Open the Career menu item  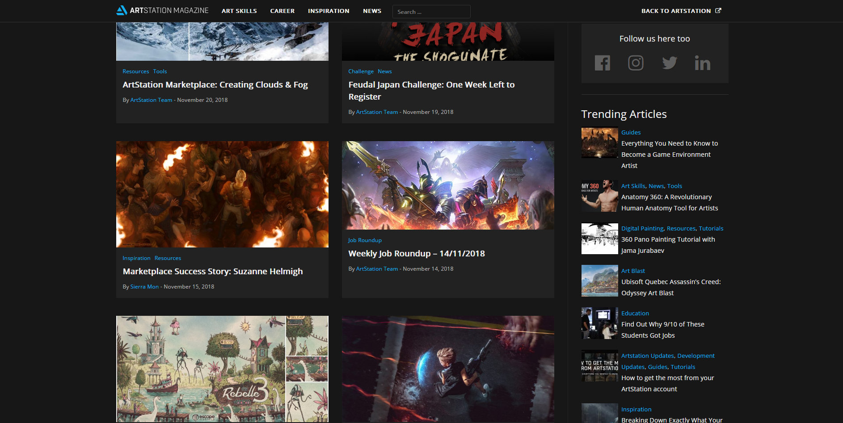[x=282, y=11]
